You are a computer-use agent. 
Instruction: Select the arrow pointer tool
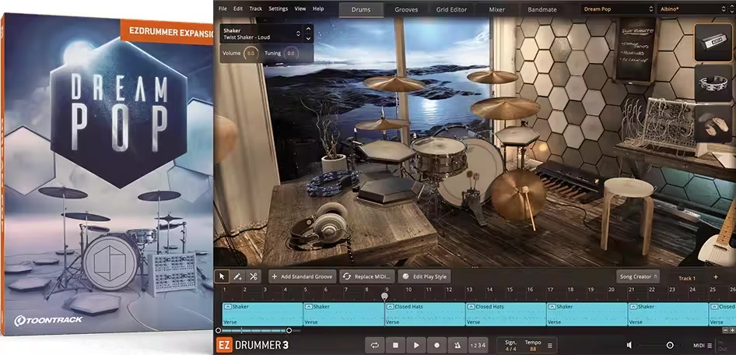223,276
